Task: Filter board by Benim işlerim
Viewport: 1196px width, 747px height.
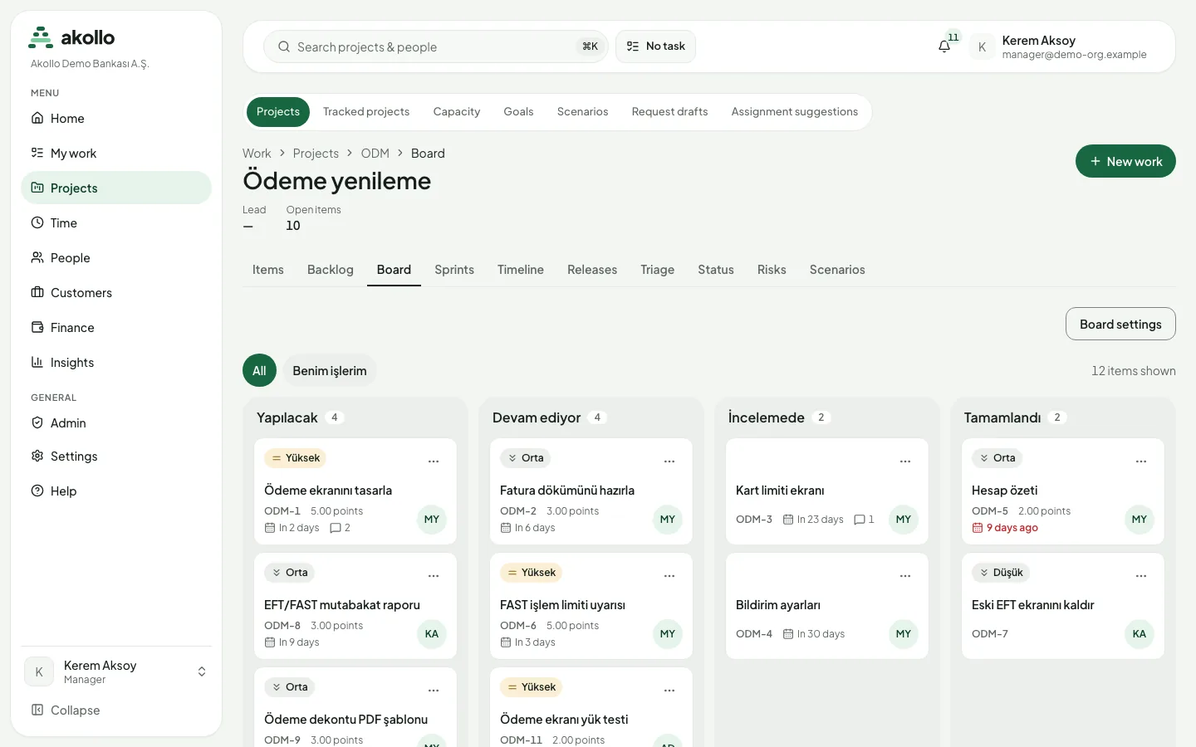Action: click(330, 371)
